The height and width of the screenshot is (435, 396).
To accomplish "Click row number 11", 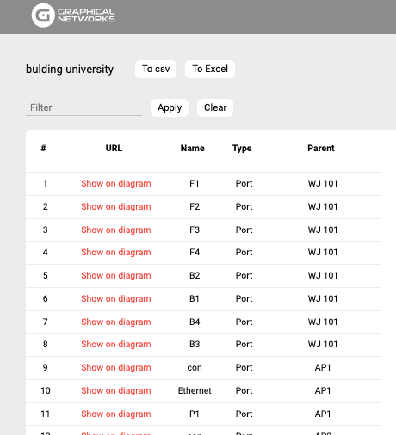I will coord(46,414).
